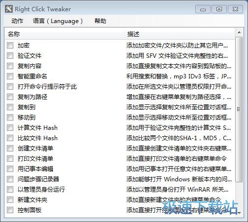Tick the 验证文件 checkbox

coord(10,56)
